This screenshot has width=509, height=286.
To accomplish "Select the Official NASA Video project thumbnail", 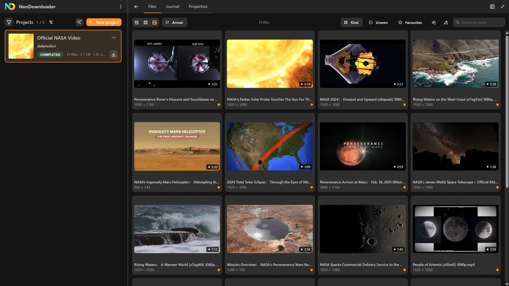I will [21, 46].
